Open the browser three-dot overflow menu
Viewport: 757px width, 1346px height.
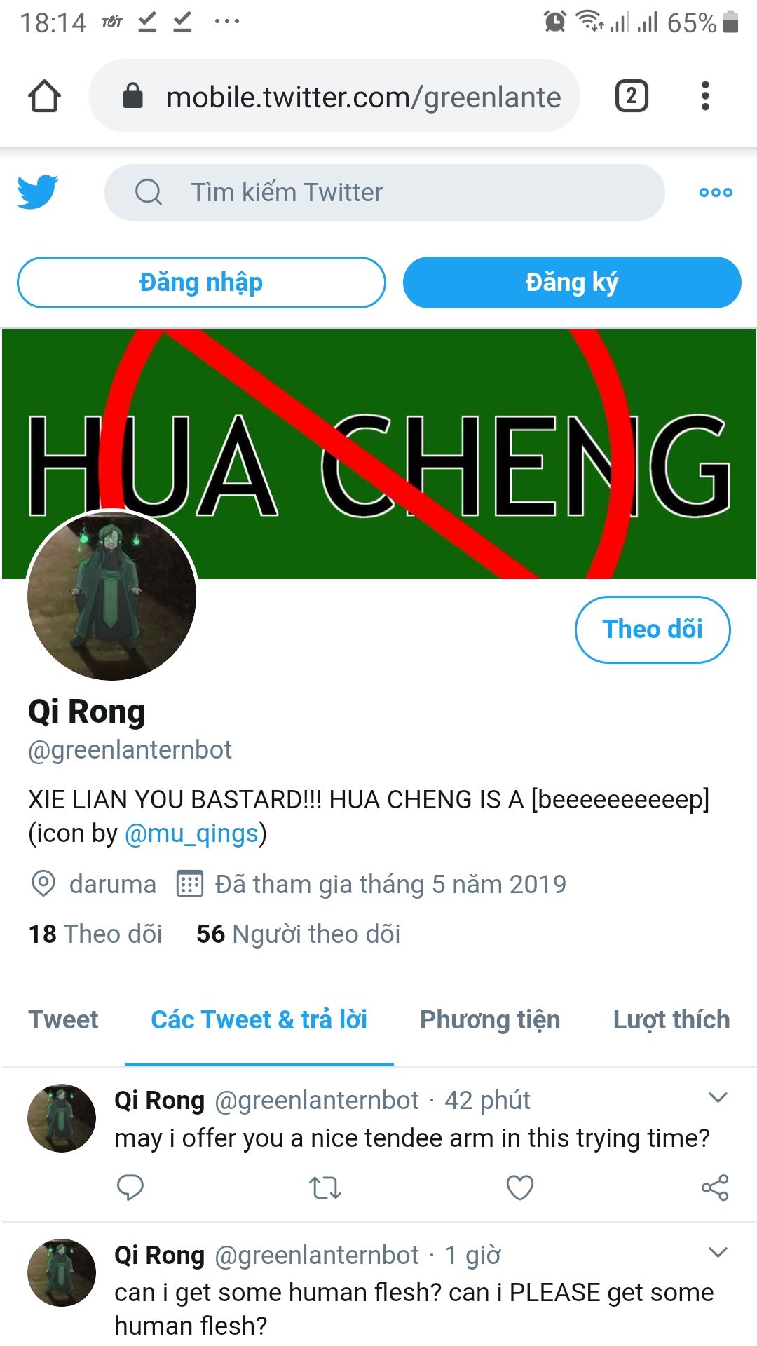click(x=705, y=96)
